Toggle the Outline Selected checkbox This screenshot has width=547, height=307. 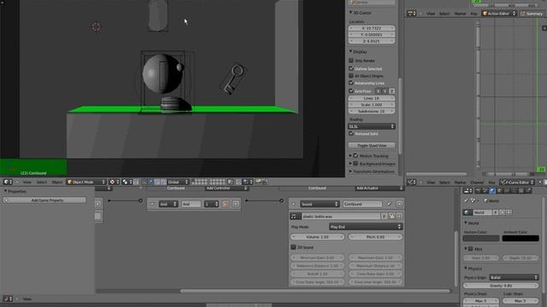coord(351,68)
